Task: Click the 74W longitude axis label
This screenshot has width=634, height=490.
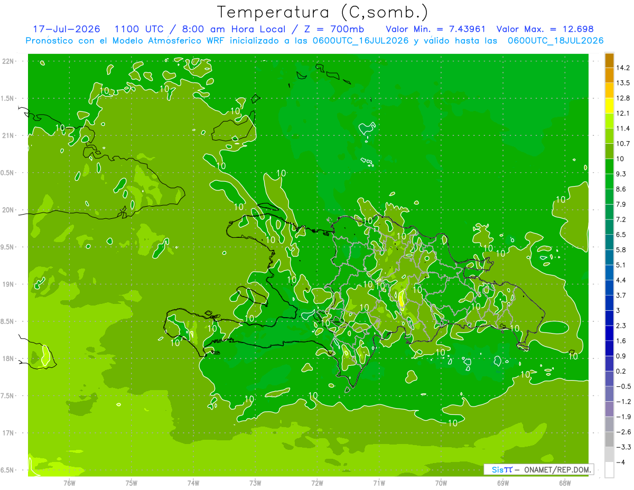Action: pyautogui.click(x=193, y=483)
